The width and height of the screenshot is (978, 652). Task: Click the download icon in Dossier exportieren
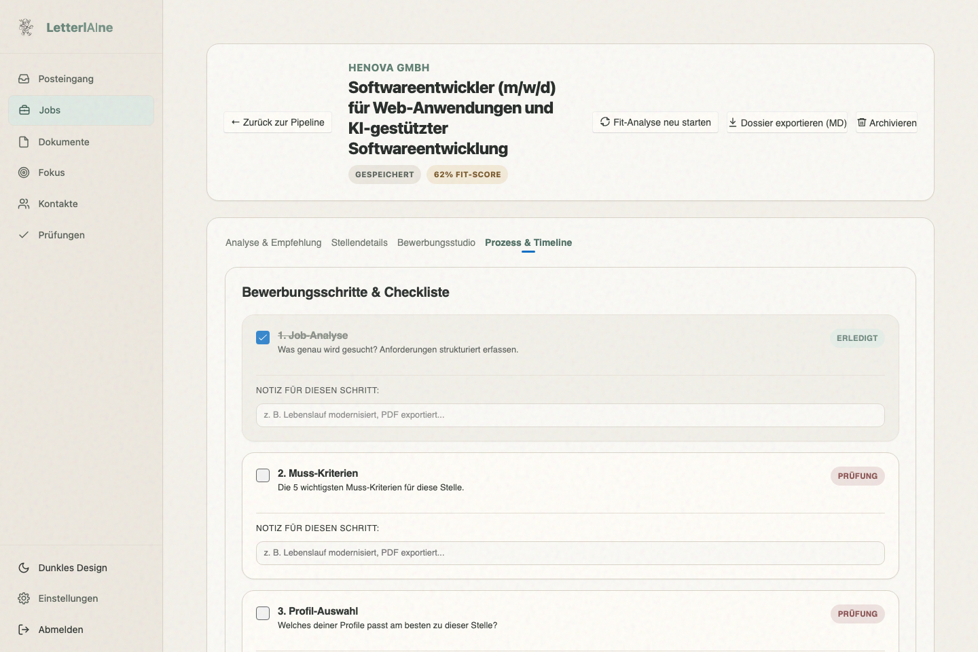(733, 123)
